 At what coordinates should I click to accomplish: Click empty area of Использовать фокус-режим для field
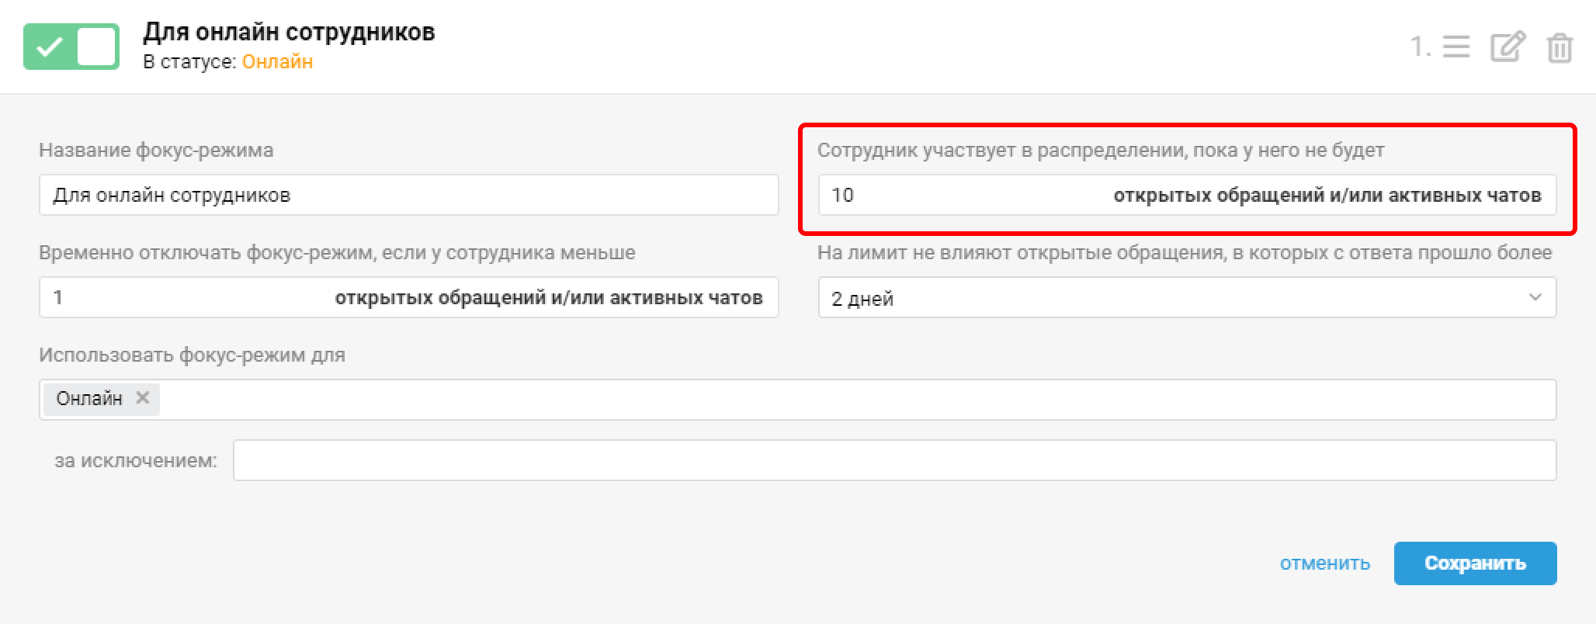(854, 400)
